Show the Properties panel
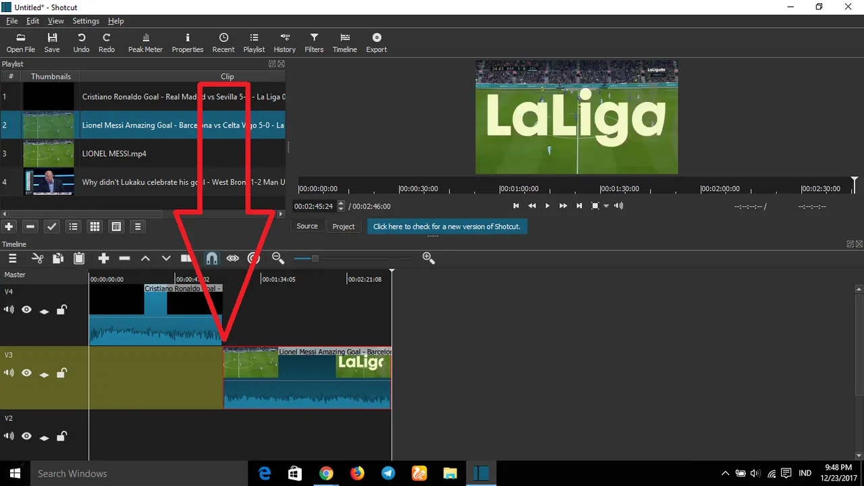The width and height of the screenshot is (864, 486). (x=188, y=43)
